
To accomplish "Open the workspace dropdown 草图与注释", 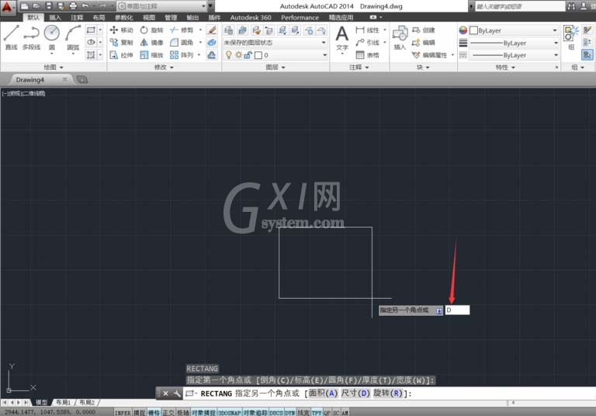I will (x=161, y=6).
